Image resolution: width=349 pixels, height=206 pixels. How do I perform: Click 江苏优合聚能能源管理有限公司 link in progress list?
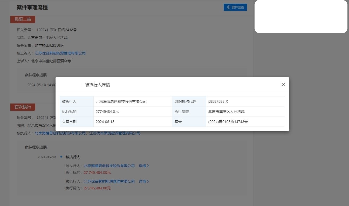click(109, 181)
